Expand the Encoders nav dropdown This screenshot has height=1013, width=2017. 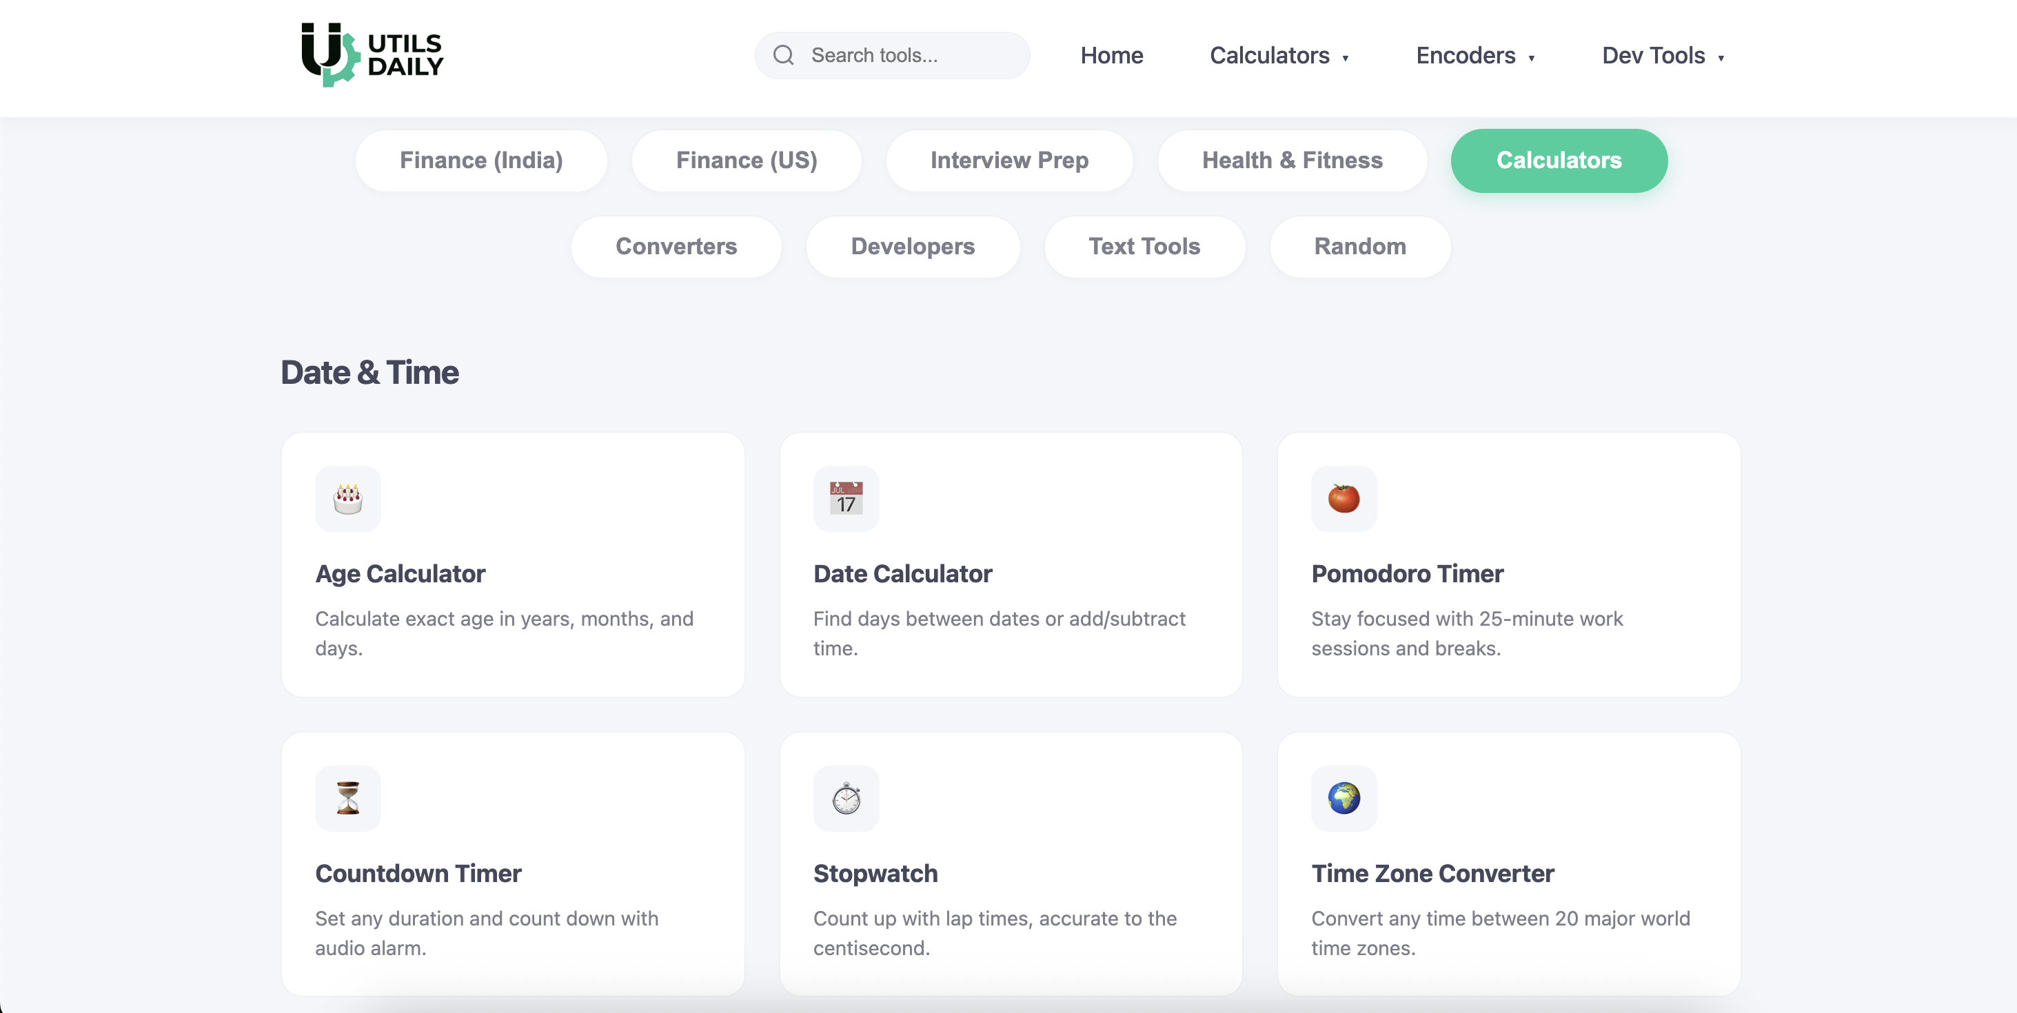1475,56
